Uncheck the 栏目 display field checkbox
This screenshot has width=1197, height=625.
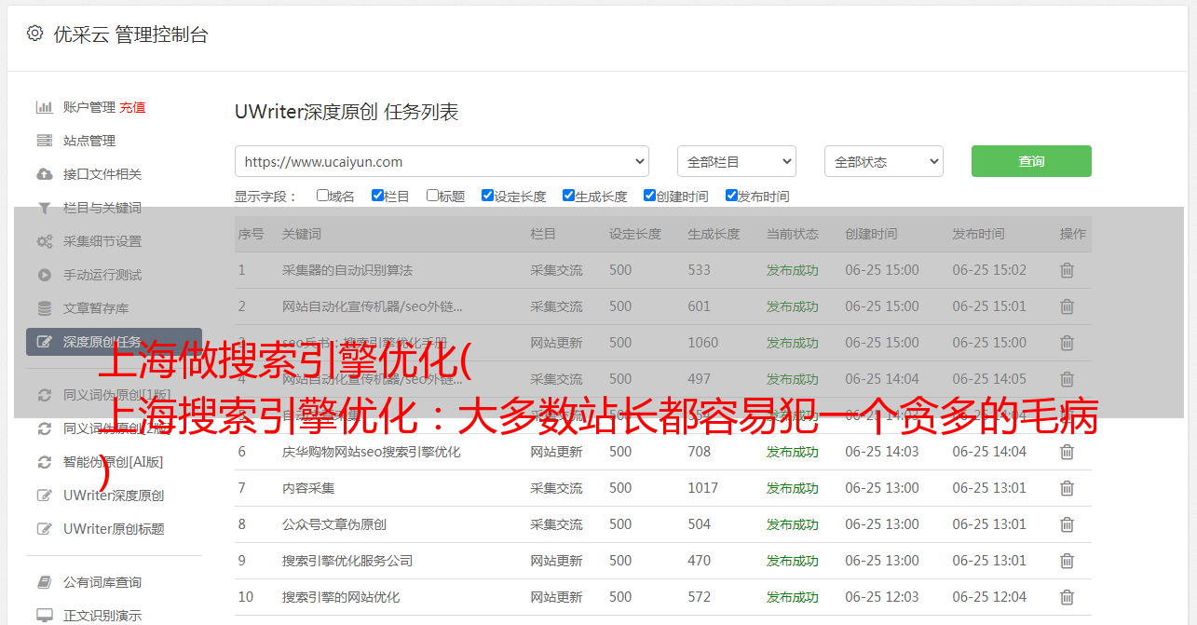click(377, 196)
